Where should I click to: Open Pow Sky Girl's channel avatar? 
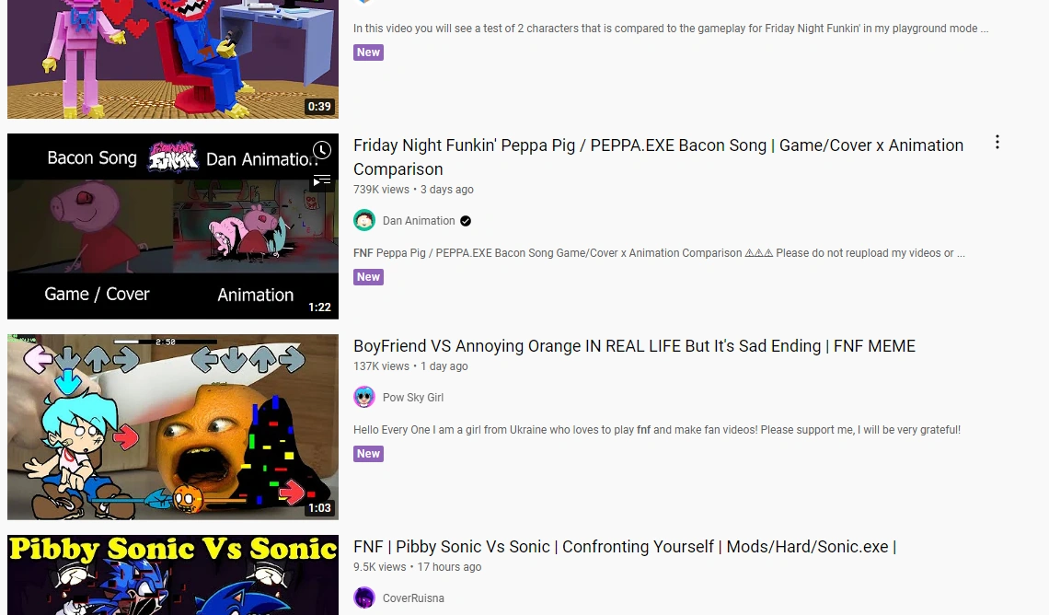pos(364,397)
